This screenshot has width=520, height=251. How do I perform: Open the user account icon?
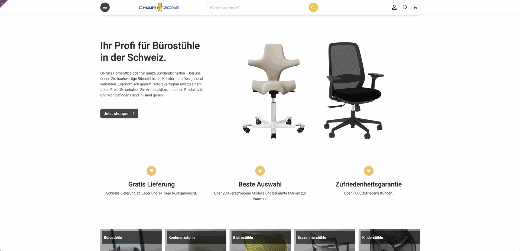(394, 7)
